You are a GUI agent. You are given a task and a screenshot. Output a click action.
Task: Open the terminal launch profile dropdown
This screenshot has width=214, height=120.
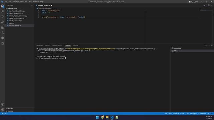[x=207, y=45]
